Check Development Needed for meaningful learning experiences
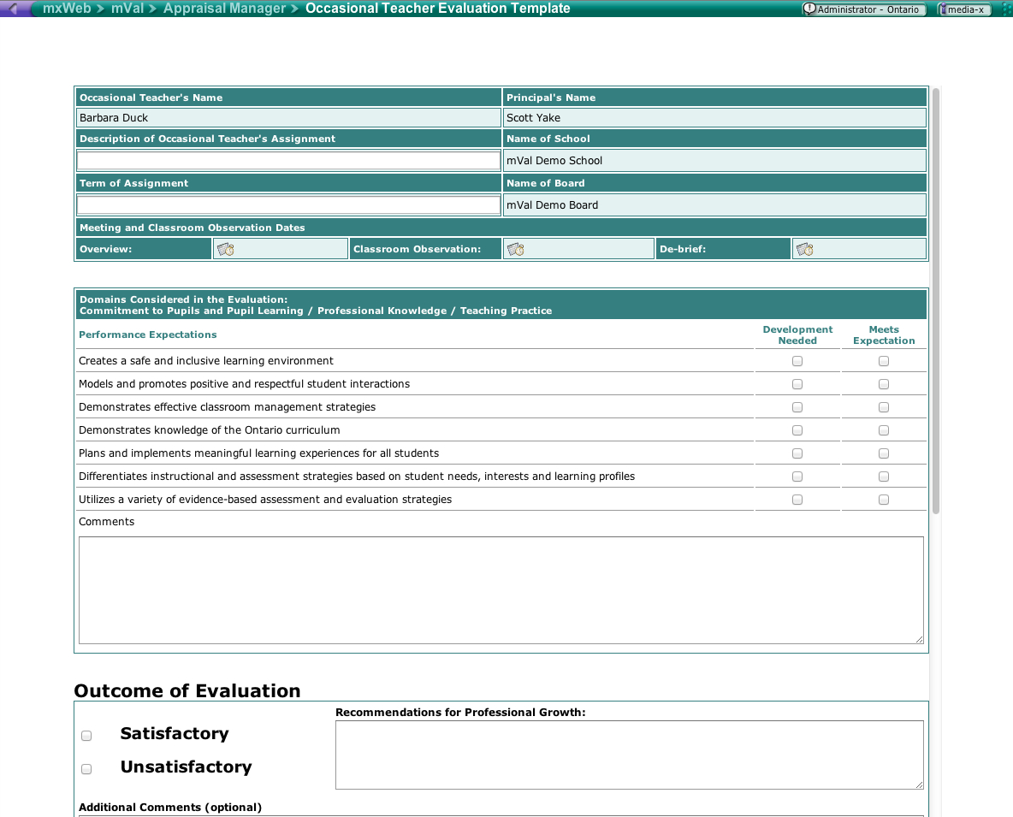 pos(797,454)
